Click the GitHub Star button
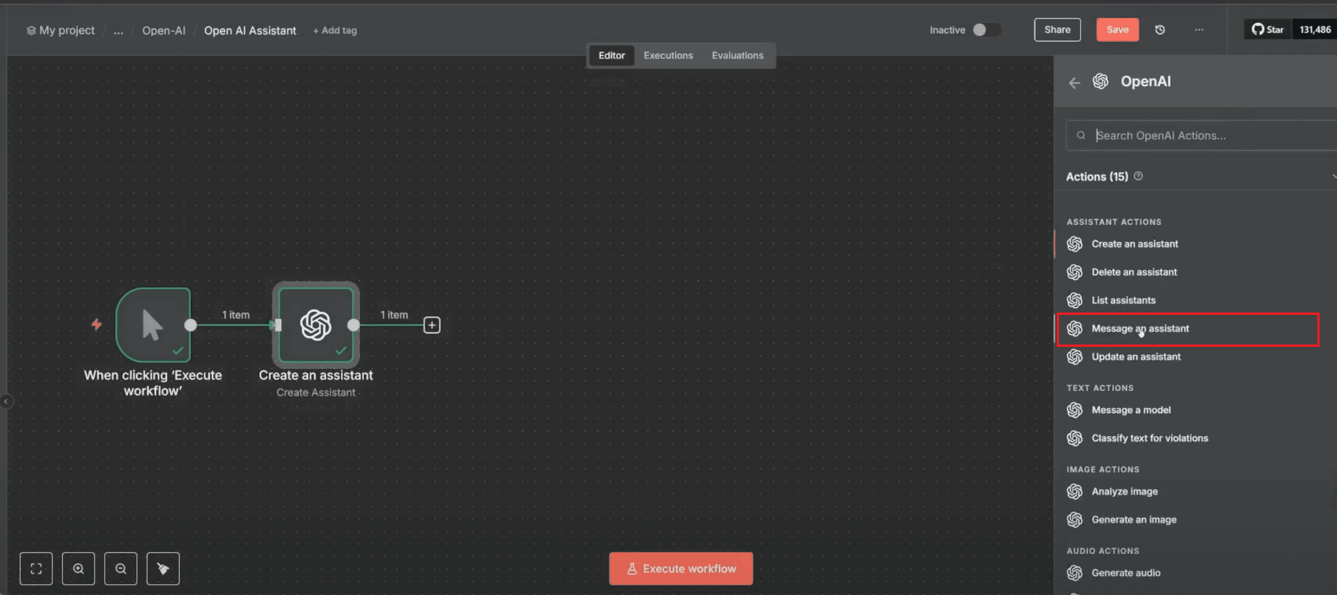Viewport: 1337px width, 595px height. [x=1267, y=30]
